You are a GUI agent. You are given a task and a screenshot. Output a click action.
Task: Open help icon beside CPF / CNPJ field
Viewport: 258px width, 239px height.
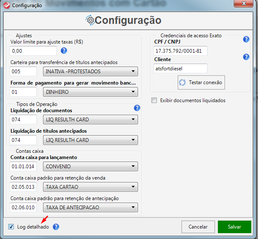[x=246, y=39]
